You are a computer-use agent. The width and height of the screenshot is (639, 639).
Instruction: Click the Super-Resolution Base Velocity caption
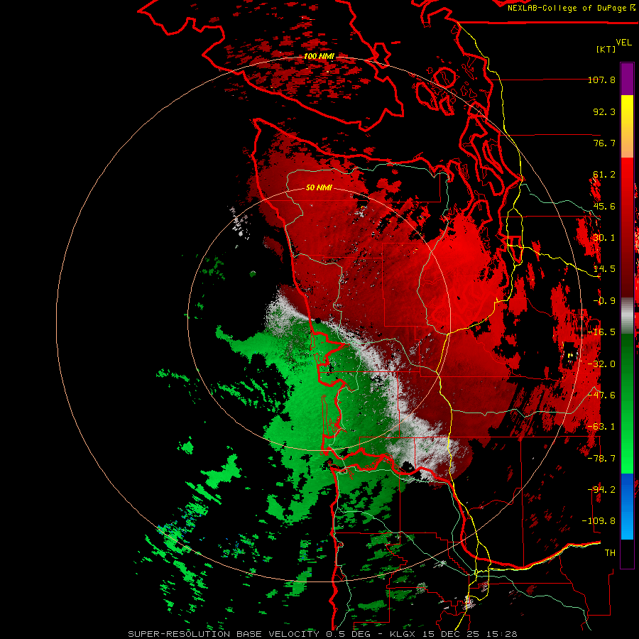pos(323,634)
